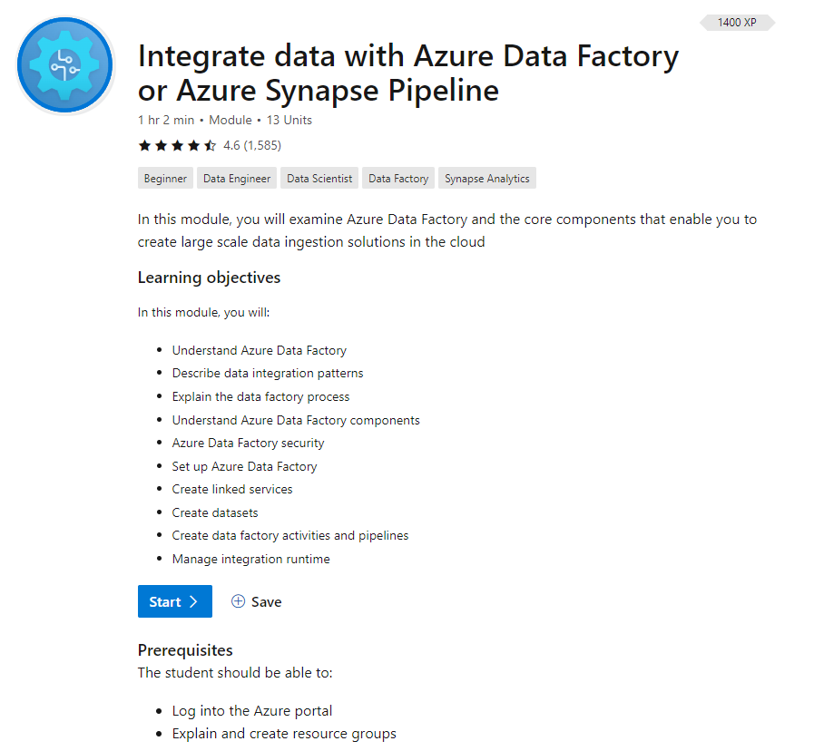Click the first rating star
824x751 pixels.
coord(144,145)
